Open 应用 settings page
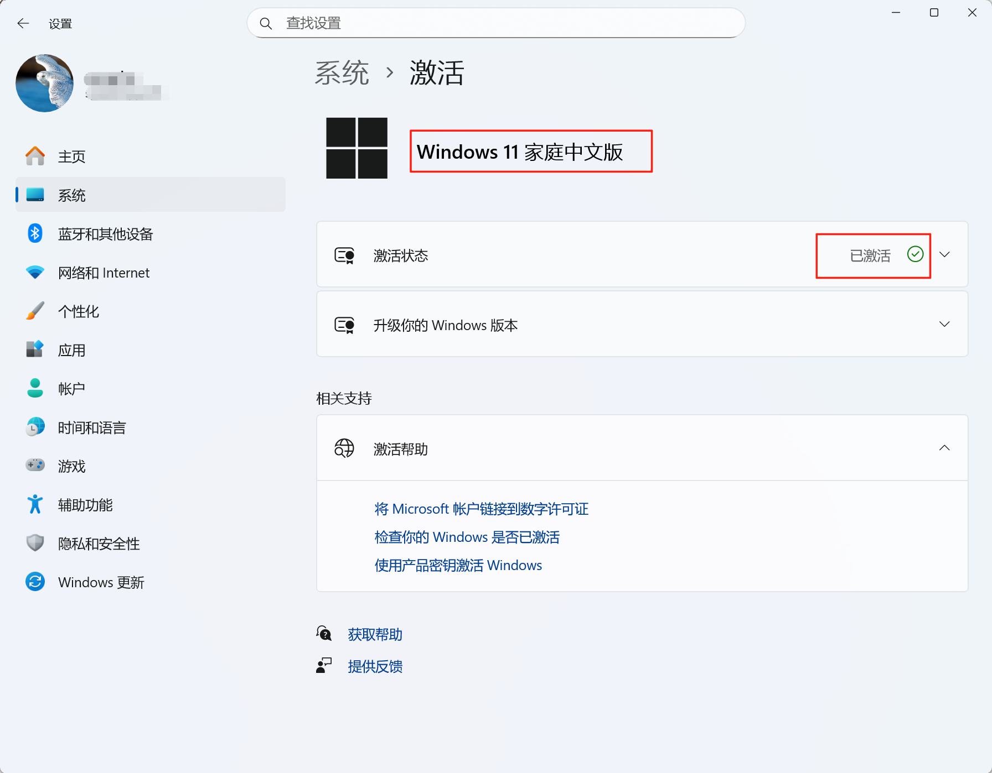Viewport: 992px width, 773px height. [x=151, y=349]
